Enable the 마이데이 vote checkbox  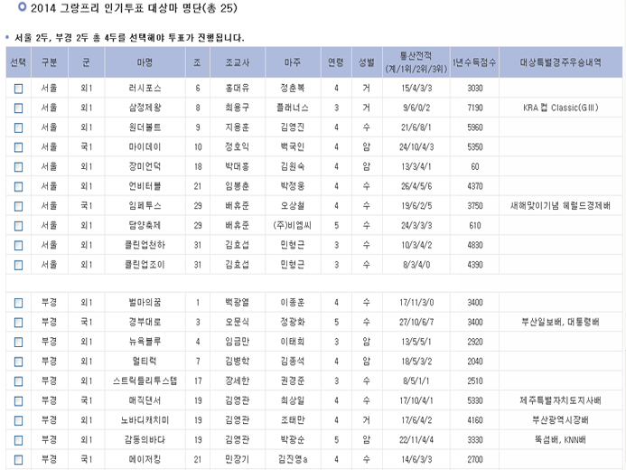(18, 147)
